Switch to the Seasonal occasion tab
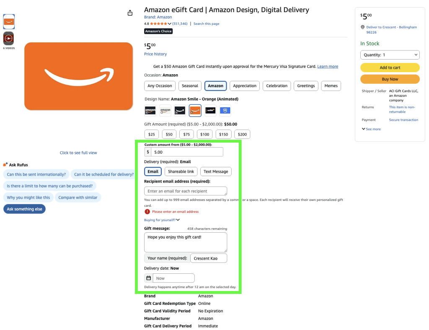Viewport: 429px width, 330px height. coord(190,86)
